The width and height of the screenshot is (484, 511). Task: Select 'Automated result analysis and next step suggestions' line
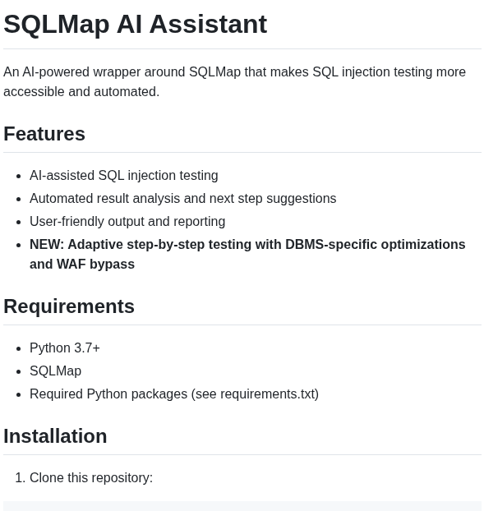pos(183,199)
